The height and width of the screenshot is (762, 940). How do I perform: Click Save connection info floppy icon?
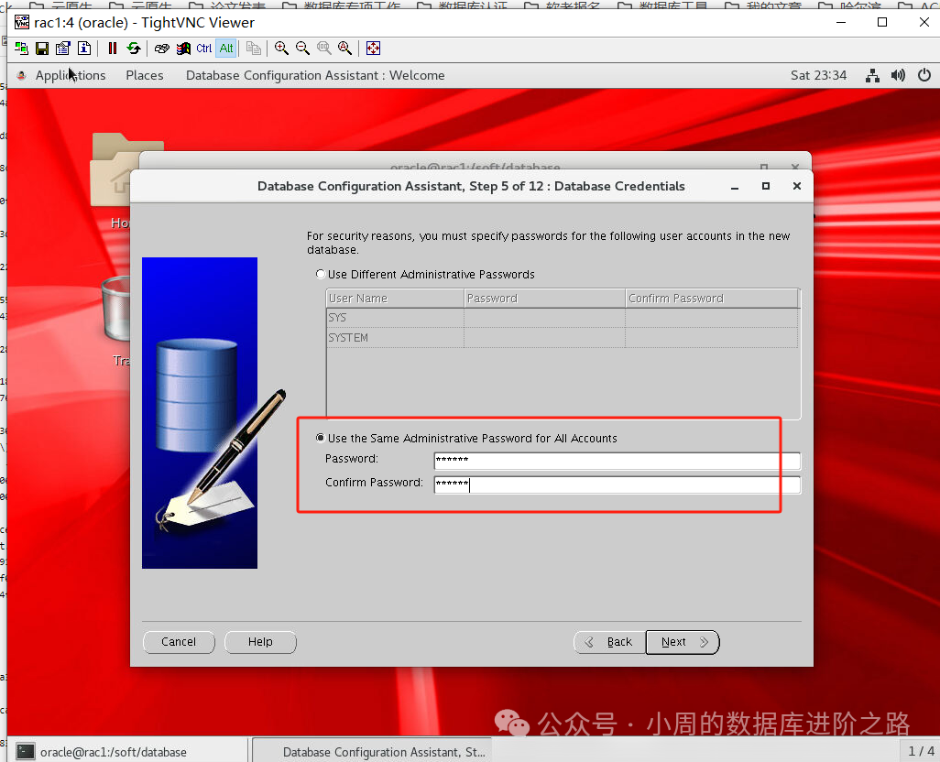point(42,49)
